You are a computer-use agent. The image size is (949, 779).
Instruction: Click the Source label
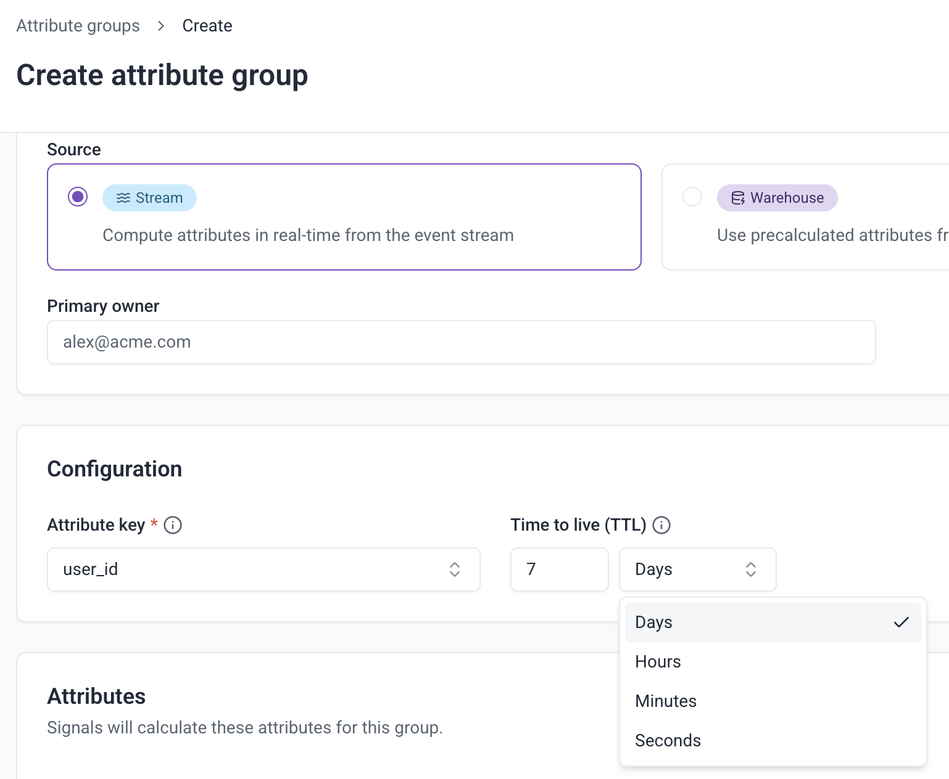(x=74, y=150)
